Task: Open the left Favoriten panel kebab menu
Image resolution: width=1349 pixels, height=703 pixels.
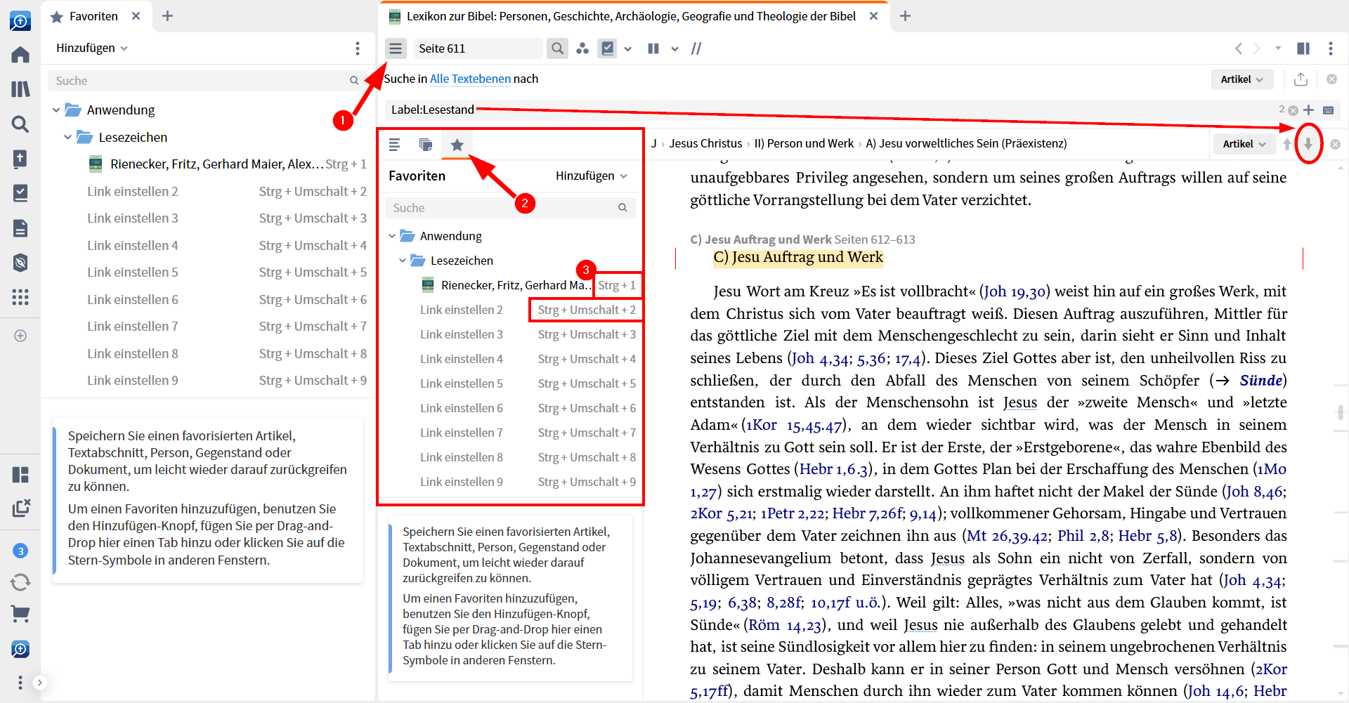Action: tap(358, 48)
